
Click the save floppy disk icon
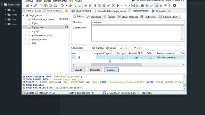coord(133,5)
